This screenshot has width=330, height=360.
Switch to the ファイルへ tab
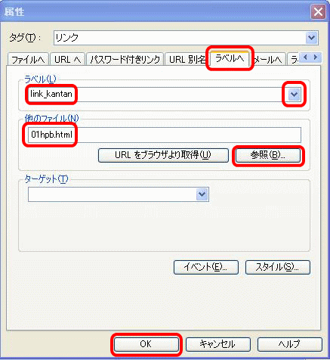28,60
